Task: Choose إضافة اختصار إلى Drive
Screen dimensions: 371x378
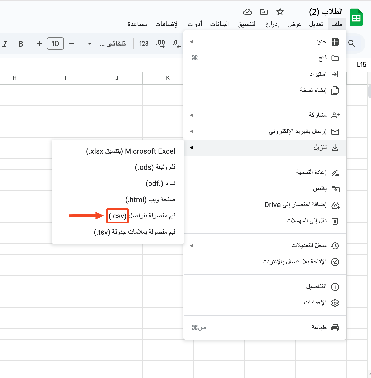Action: coord(265,205)
